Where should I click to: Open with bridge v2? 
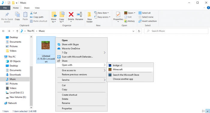tap(130, 65)
